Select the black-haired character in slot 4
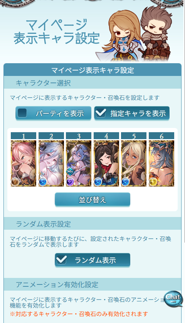 tap(106, 163)
